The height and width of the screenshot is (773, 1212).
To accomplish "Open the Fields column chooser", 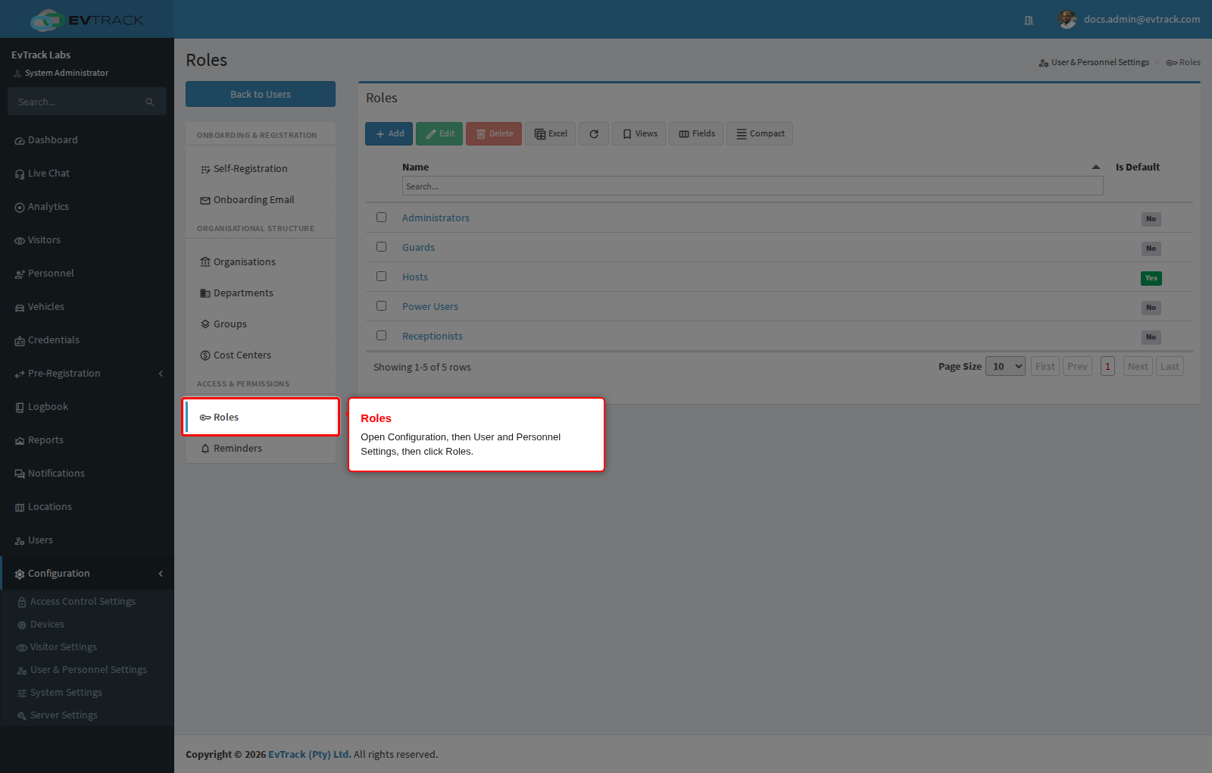I will click(697, 134).
